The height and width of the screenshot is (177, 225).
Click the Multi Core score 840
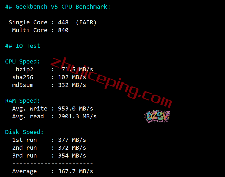(x=63, y=30)
